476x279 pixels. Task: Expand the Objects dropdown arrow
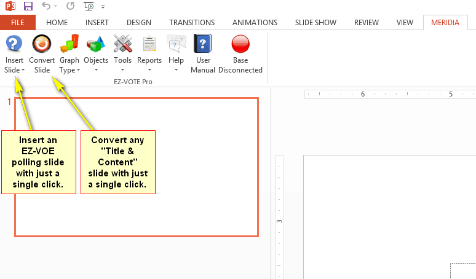point(96,70)
